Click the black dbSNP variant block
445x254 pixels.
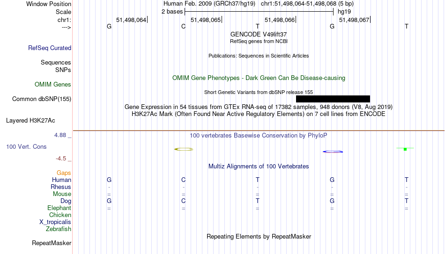click(333, 99)
